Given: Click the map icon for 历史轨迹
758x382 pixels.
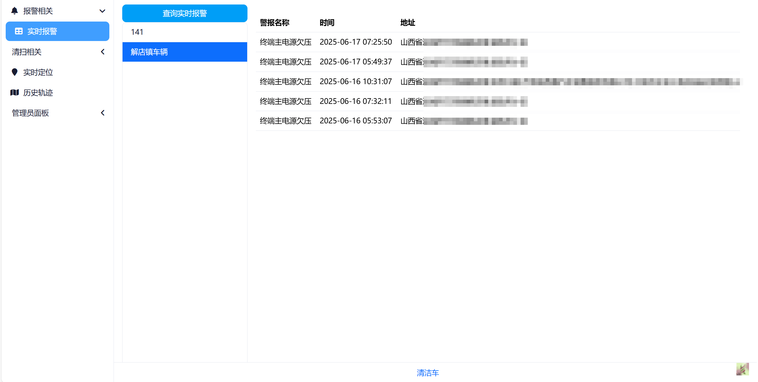Looking at the screenshot, I should pos(14,93).
